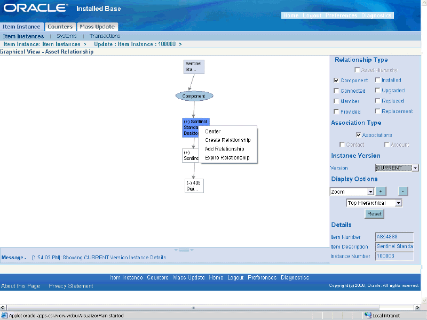Screen dimensions: 427x320
Task: Choose Expire Relationship from context menu
Action: [227, 157]
